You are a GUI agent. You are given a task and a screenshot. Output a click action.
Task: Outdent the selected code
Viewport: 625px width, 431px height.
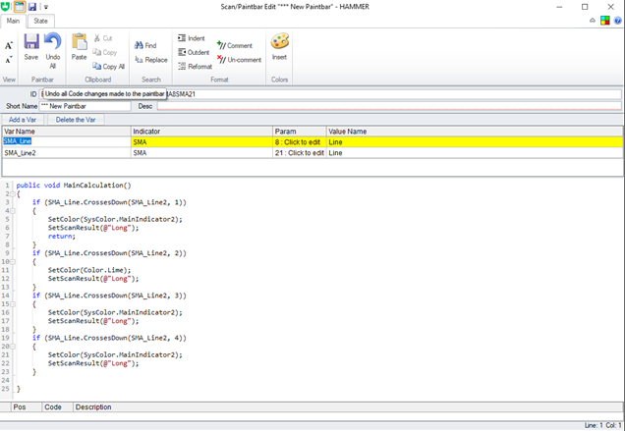(194, 52)
